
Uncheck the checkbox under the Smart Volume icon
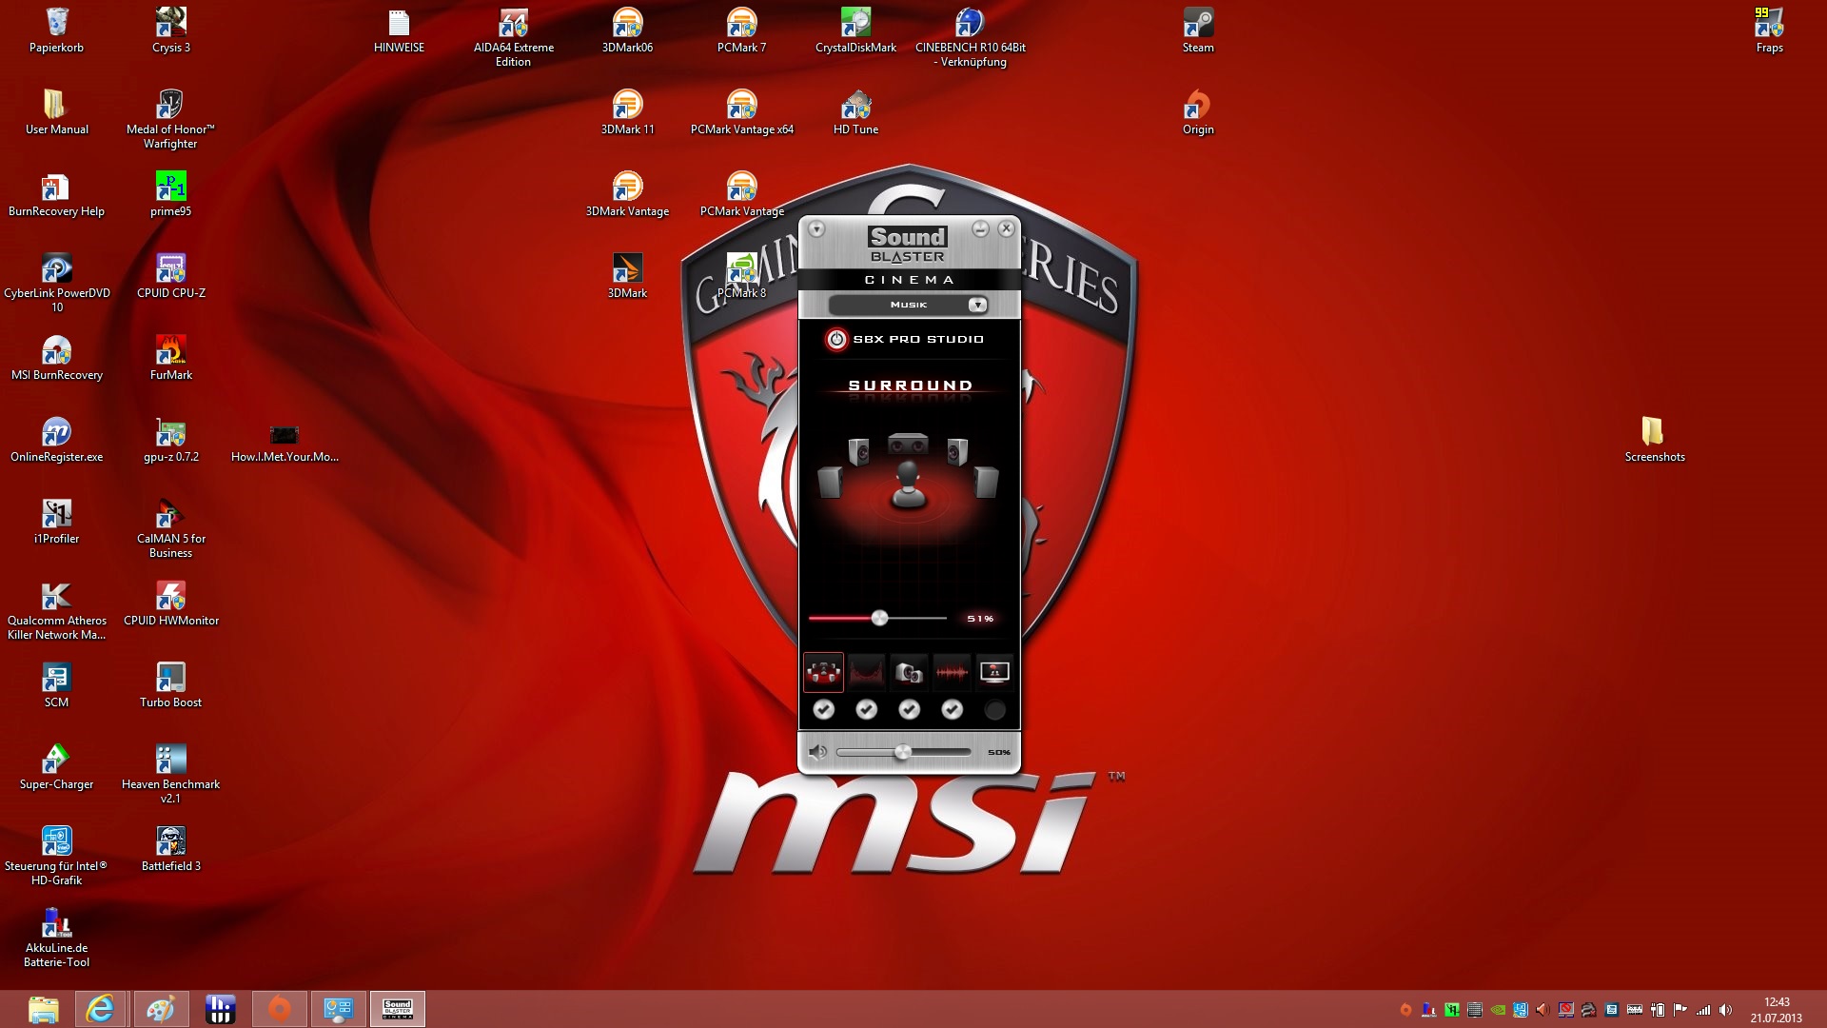(952, 709)
